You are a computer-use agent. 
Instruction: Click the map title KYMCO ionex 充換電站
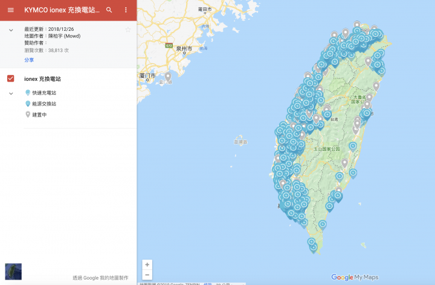(x=62, y=10)
